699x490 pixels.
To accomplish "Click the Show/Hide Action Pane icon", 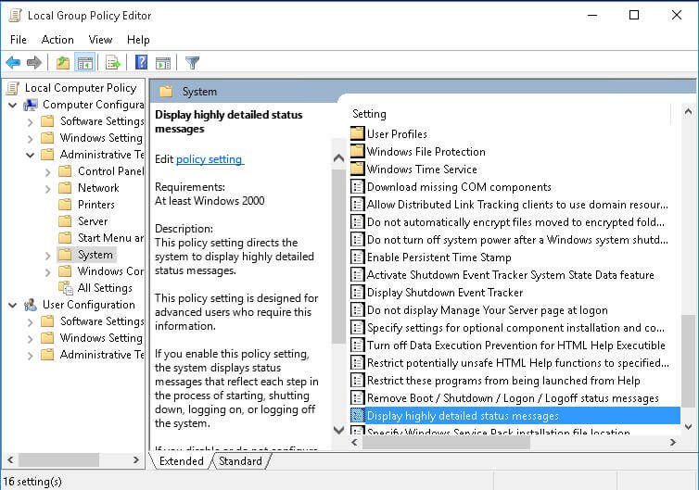I will [x=163, y=63].
